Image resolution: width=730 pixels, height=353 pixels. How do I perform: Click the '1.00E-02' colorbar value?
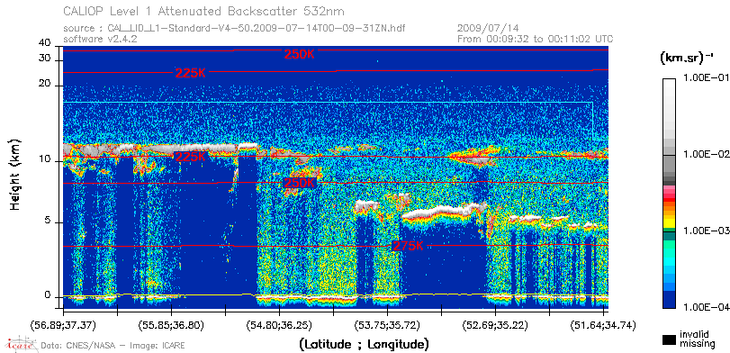coord(707,154)
